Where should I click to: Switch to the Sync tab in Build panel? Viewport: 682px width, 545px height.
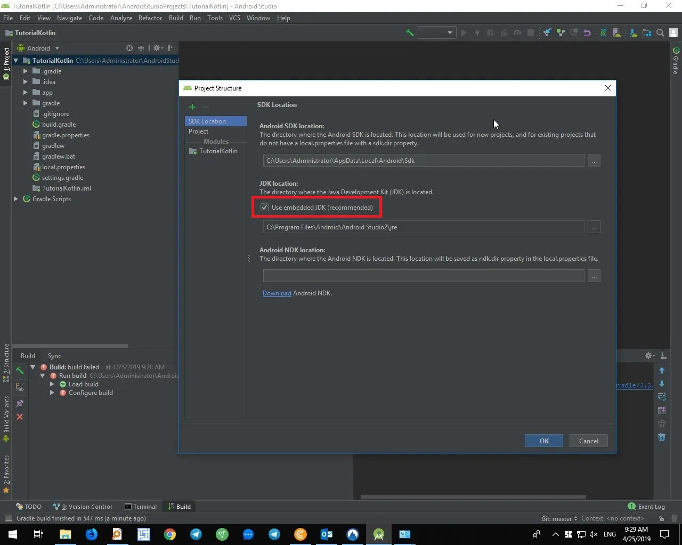click(54, 356)
